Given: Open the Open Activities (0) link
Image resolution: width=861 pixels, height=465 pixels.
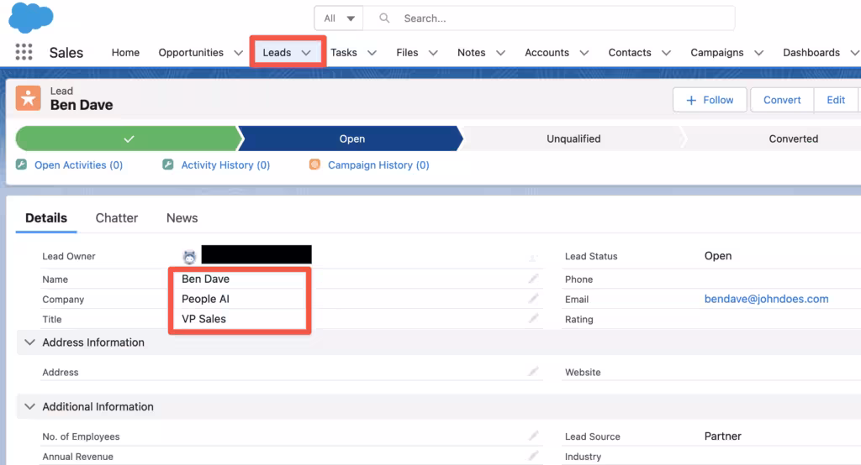Looking at the screenshot, I should coord(78,165).
